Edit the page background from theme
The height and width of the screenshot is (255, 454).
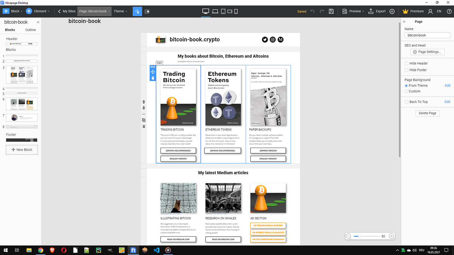(447, 85)
